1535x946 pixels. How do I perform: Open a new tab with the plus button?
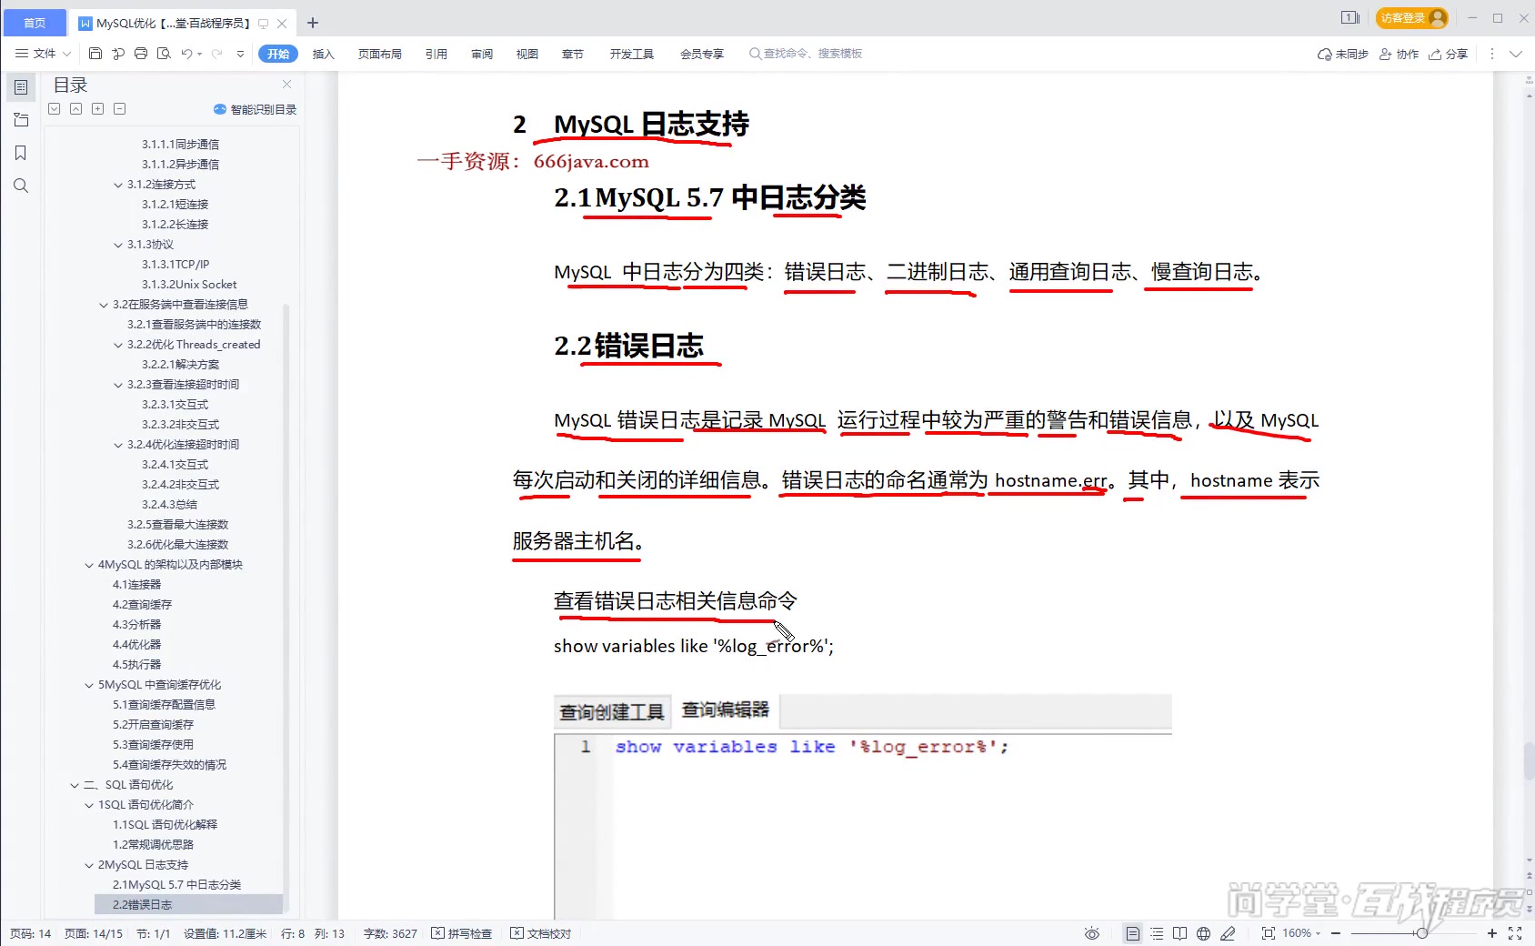(x=313, y=23)
